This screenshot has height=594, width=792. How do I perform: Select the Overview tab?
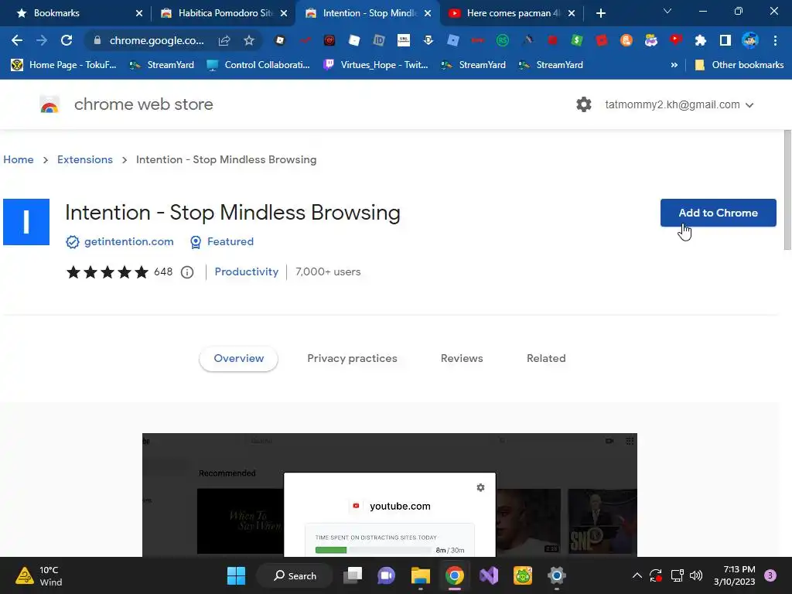(x=238, y=358)
